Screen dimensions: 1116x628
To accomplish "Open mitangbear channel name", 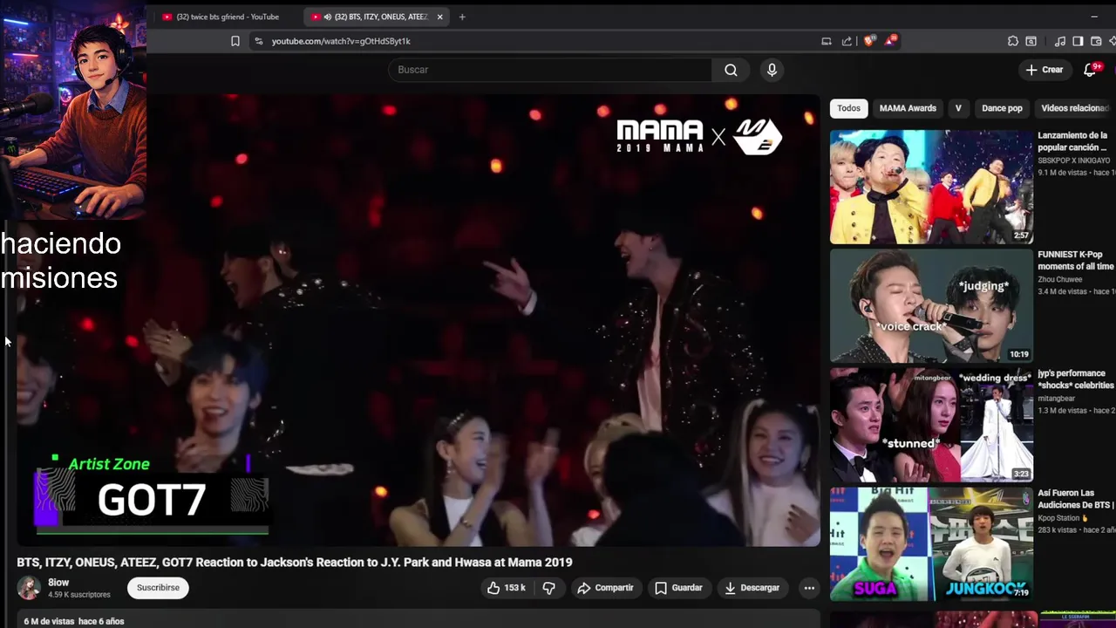I will (1056, 399).
